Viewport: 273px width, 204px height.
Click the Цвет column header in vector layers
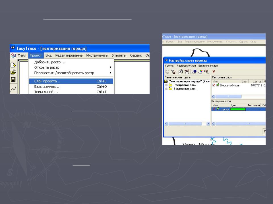click(x=237, y=105)
